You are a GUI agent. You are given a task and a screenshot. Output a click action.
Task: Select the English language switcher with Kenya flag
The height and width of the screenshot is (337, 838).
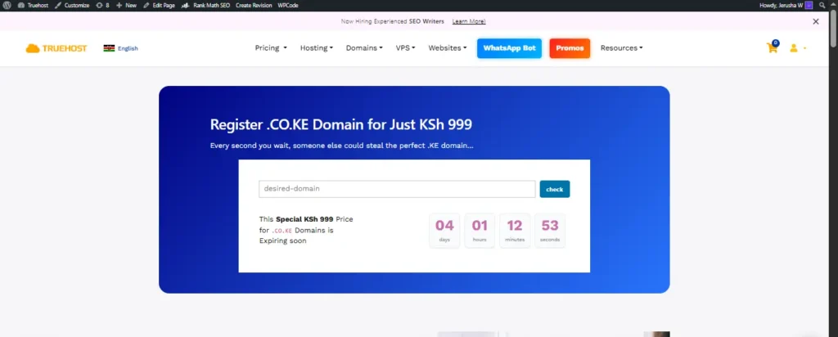(x=121, y=48)
